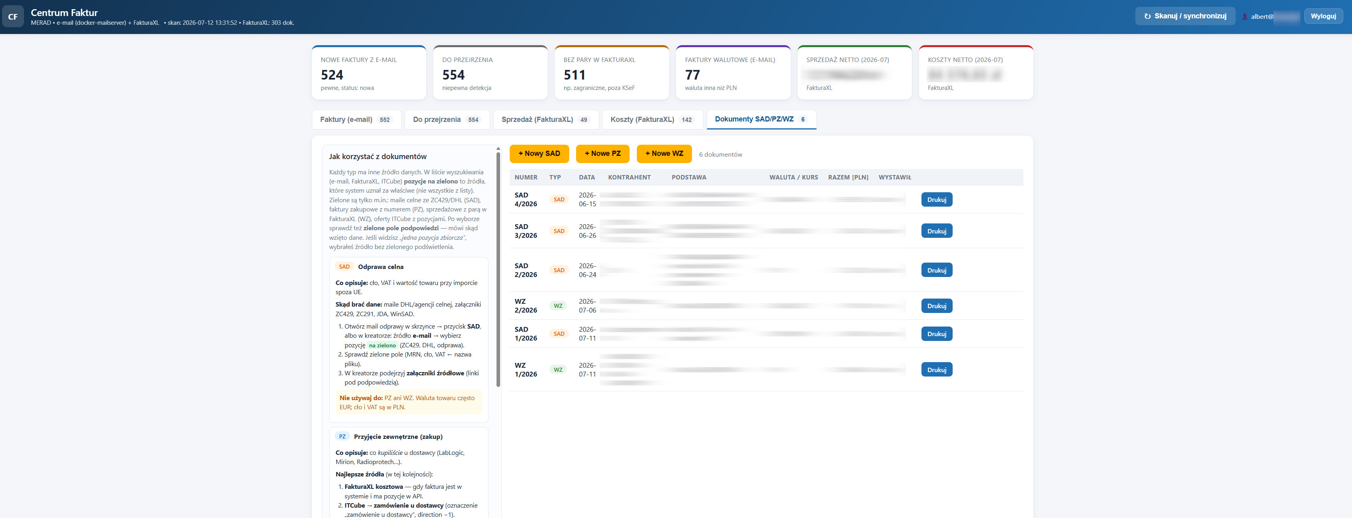
Task: Click the SAD badge in row SAD 3/2026
Action: [559, 231]
